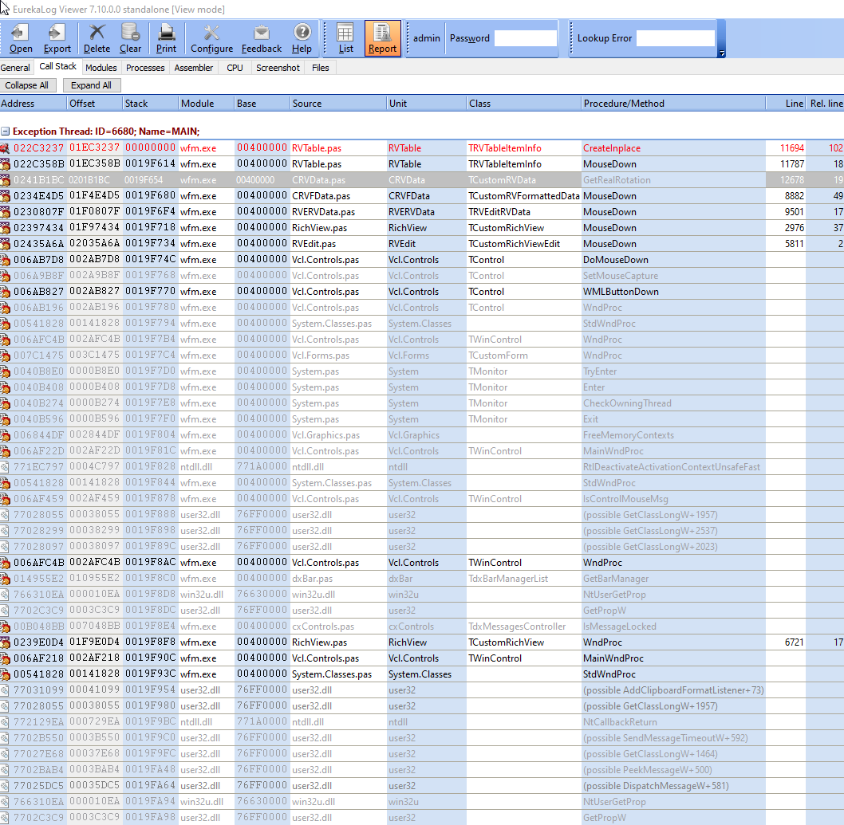This screenshot has height=825, width=844.
Task: Collapse the Exception Thread group
Action: click(x=5, y=132)
